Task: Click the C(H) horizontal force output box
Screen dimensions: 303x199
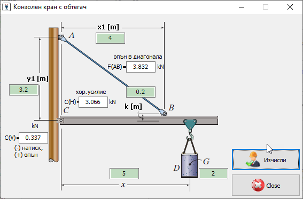Action: click(93, 102)
